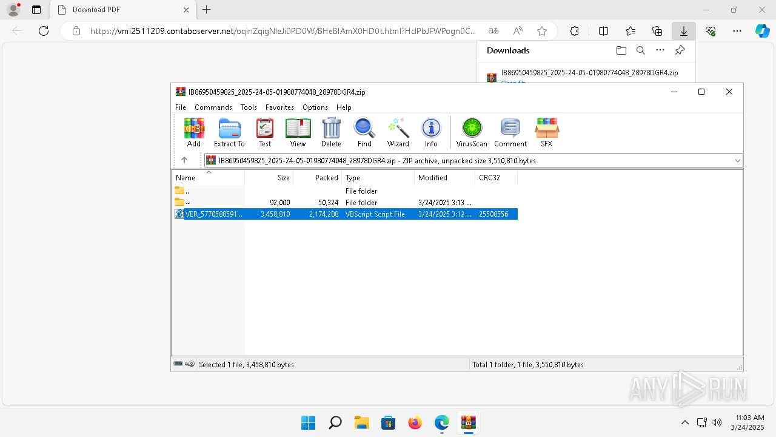Click the SFX toolbar icon
The image size is (776, 437).
tap(547, 132)
